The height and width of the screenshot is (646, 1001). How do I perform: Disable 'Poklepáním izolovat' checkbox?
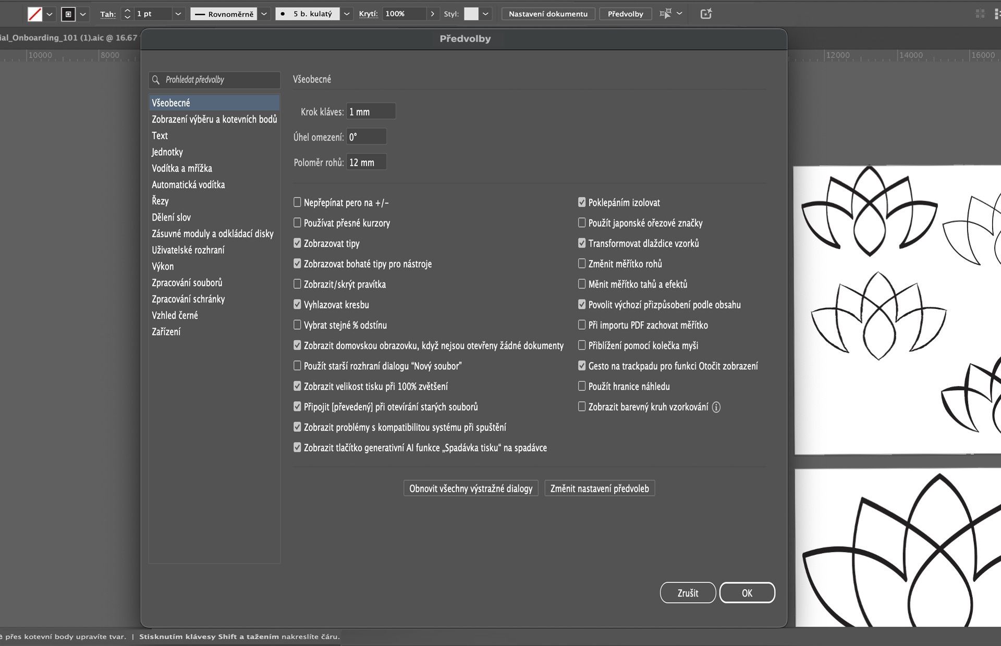tap(581, 202)
